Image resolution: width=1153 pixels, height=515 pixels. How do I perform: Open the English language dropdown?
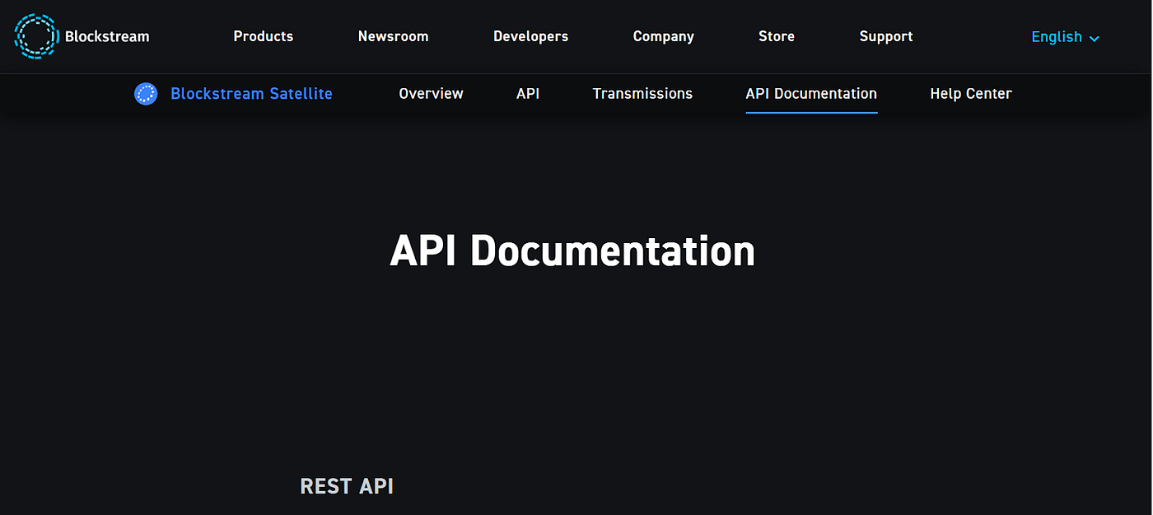1066,37
